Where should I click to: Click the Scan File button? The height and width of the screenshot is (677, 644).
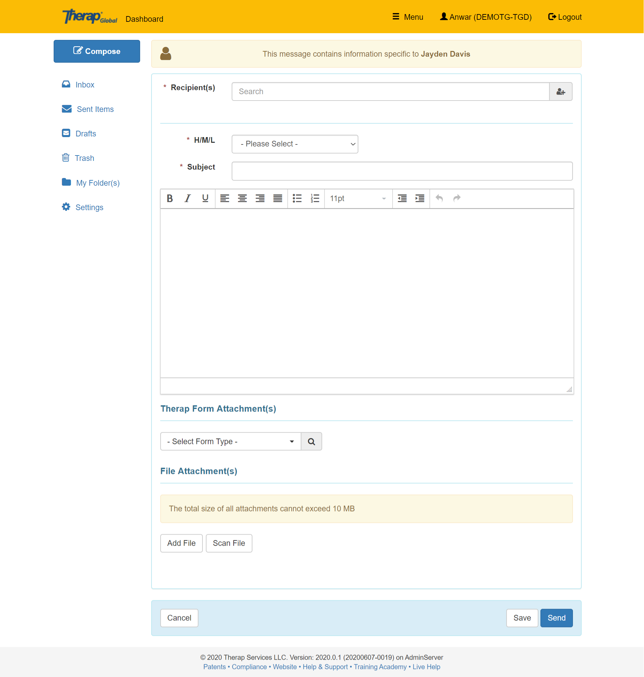tap(229, 543)
